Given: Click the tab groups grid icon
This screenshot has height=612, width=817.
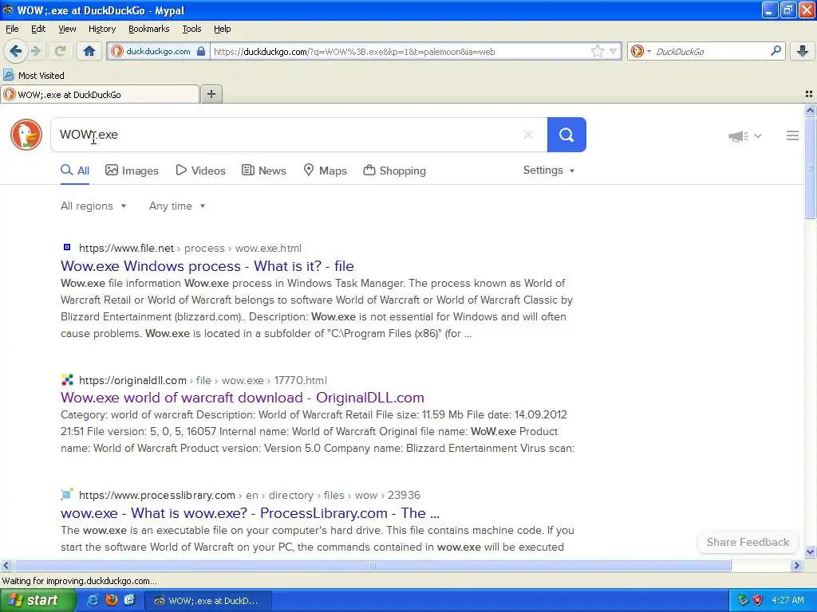Looking at the screenshot, I should 809,94.
